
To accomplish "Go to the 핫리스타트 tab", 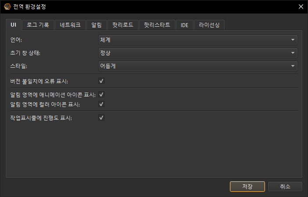I will [x=157, y=25].
